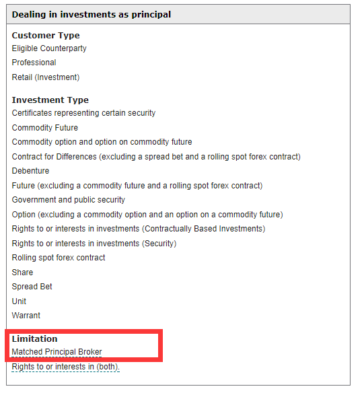Click Certificates representing certain security
364x395 pixels.
tap(83, 113)
